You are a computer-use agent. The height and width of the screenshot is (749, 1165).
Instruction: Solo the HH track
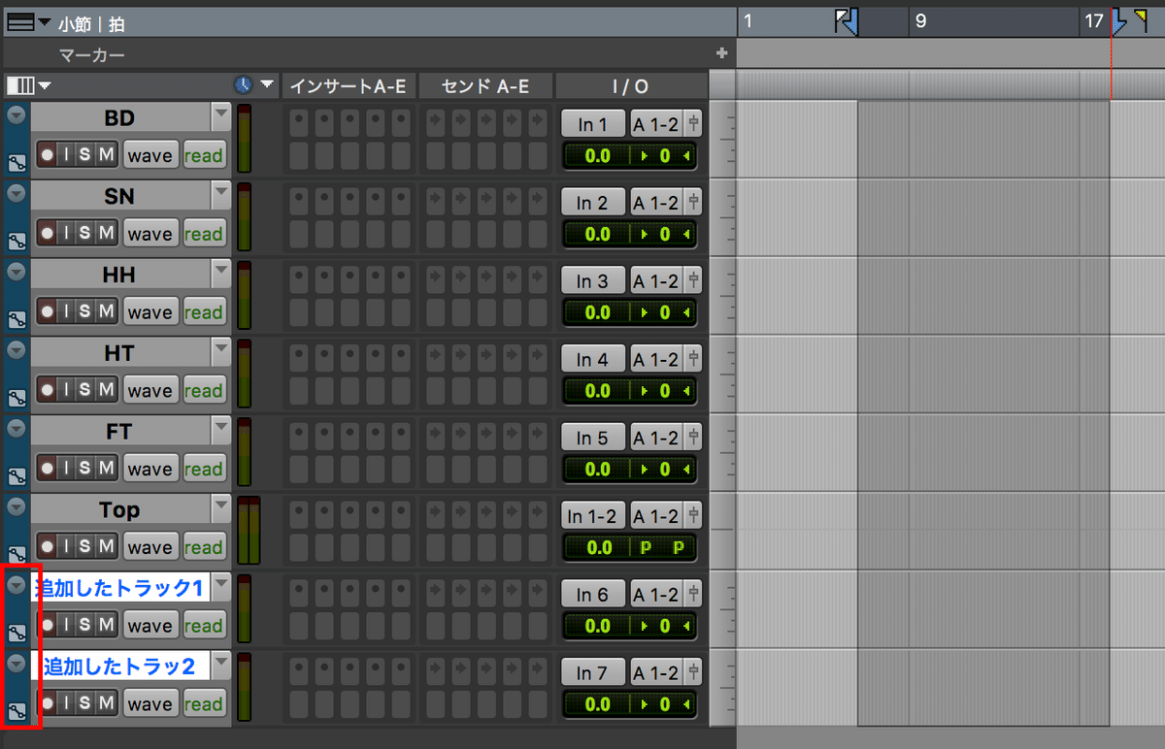coord(85,312)
